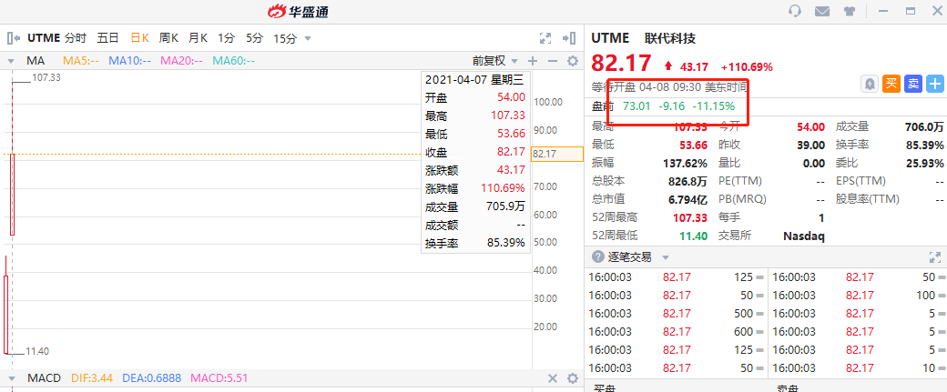Click the UTME ticker in chart header
The image size is (947, 392).
(x=44, y=38)
